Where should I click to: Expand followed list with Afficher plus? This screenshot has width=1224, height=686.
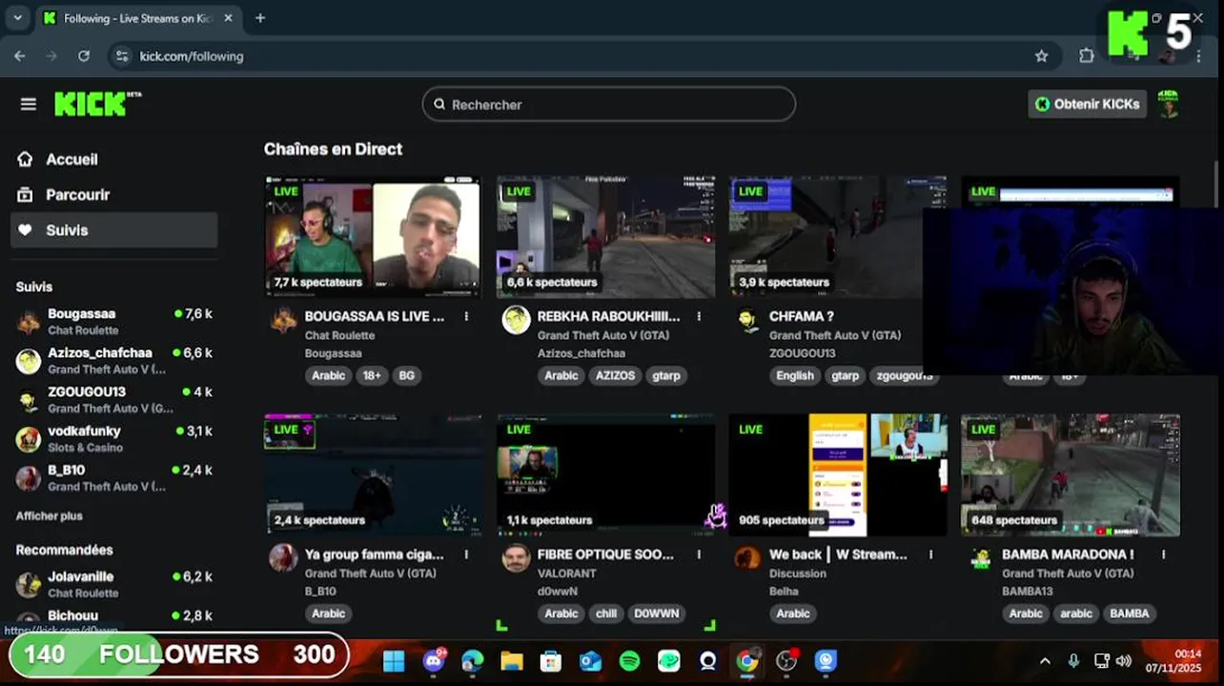point(49,515)
